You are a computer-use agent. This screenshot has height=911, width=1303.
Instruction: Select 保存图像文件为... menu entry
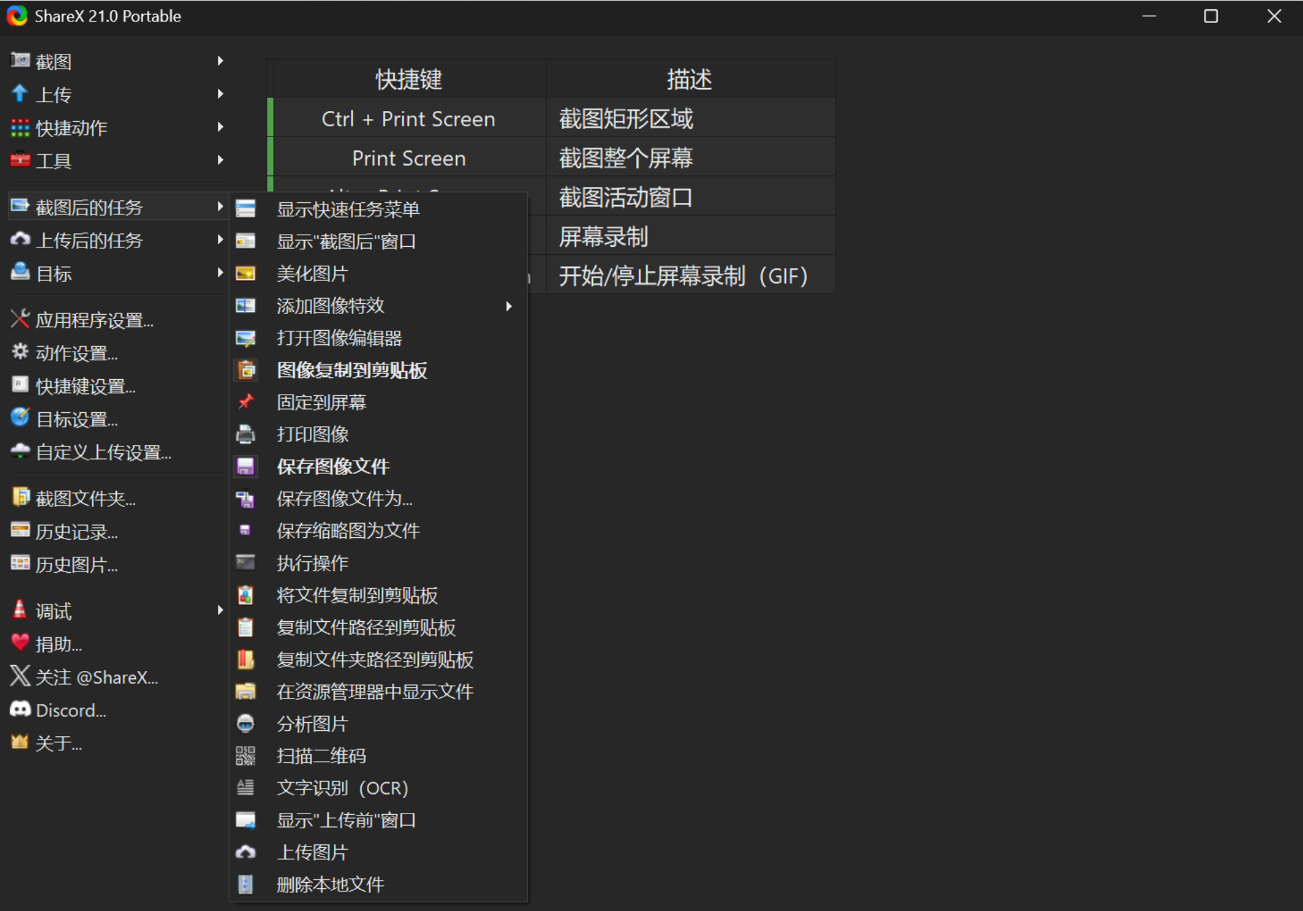378,498
